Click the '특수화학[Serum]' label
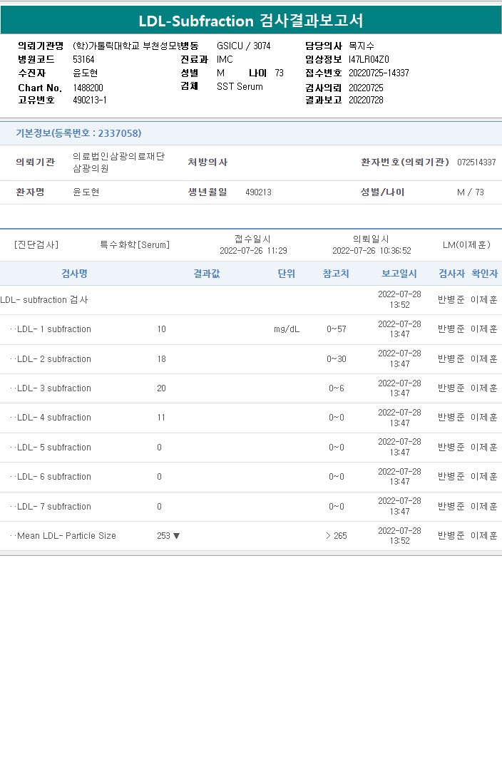This screenshot has height=759, width=502. click(x=135, y=245)
